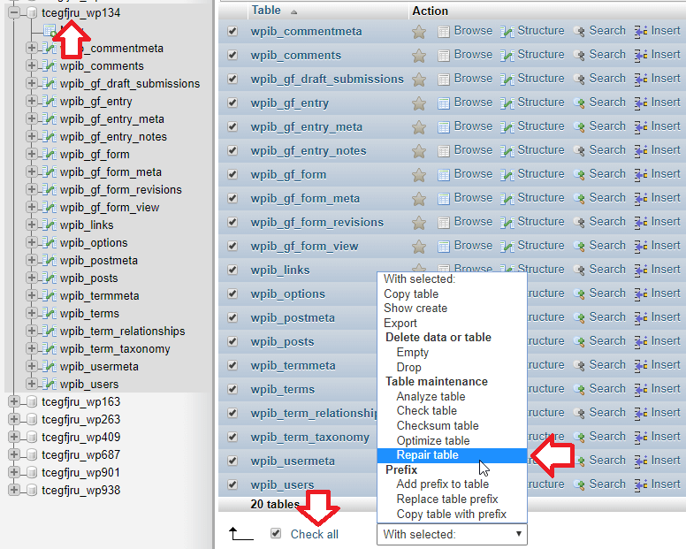
Task: Click Structure icon in wpib_gf_form_revisions row
Action: pos(507,222)
